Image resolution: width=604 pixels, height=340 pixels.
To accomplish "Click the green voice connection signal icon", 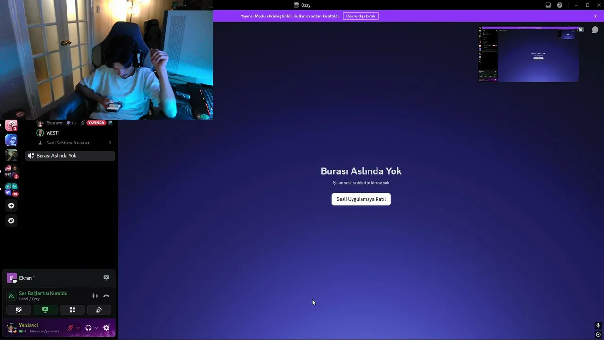I will coord(11,296).
